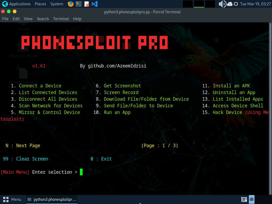Click 'Get Screenshot' option text

click(122, 86)
